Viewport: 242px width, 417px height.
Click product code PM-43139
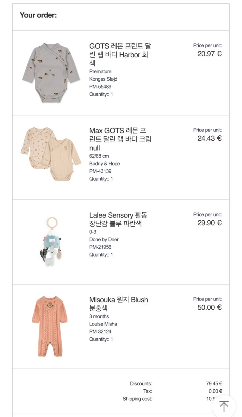(x=100, y=171)
